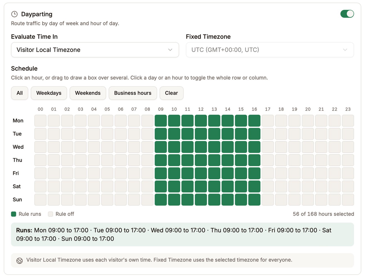Toggle the whole Wed row

click(x=18, y=147)
